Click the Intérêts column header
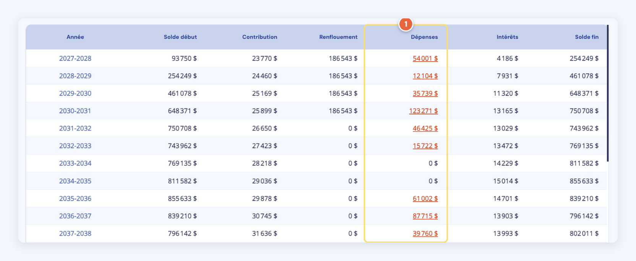The width and height of the screenshot is (636, 261). click(x=507, y=37)
